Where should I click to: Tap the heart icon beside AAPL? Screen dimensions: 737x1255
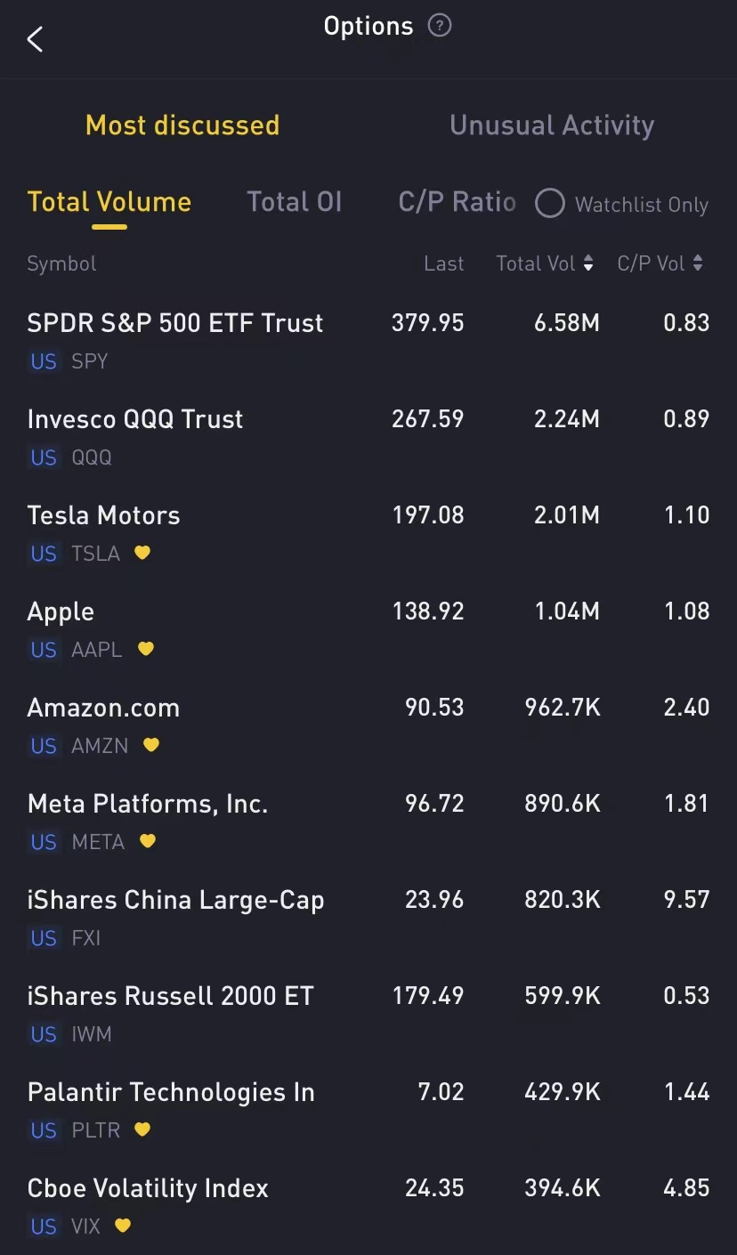(x=146, y=649)
